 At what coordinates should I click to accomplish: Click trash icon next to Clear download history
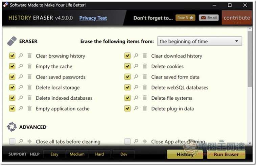[x=145, y=56]
